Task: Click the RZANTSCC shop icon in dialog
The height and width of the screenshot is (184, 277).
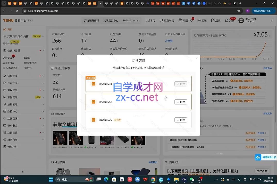Action: [93, 120]
